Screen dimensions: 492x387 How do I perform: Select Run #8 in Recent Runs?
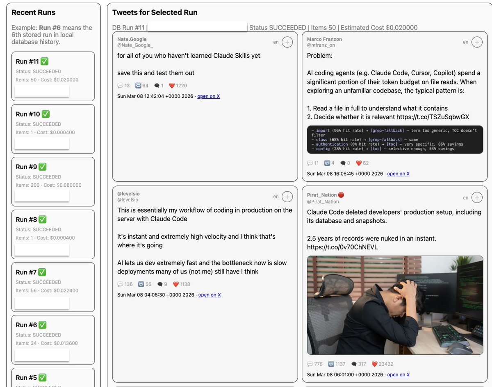(53, 234)
